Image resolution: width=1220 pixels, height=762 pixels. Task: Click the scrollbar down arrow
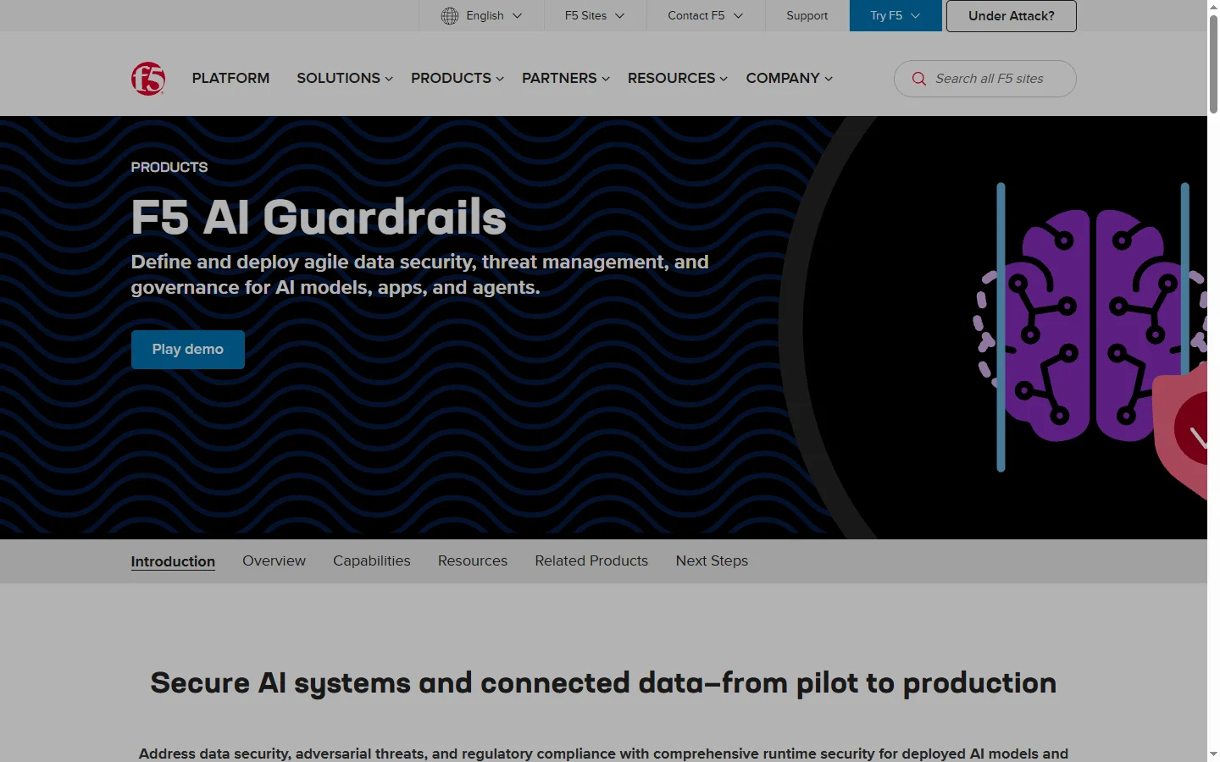click(1213, 754)
